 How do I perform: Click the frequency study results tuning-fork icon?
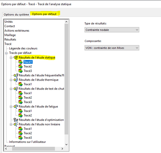tap(16, 75)
